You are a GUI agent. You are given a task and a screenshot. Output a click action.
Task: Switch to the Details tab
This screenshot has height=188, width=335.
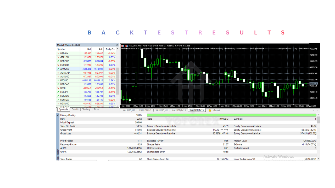[75, 110]
